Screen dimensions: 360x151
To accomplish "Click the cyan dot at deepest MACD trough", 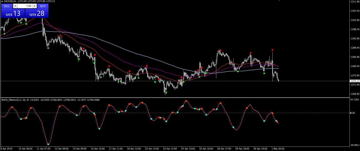I will 48,144.
